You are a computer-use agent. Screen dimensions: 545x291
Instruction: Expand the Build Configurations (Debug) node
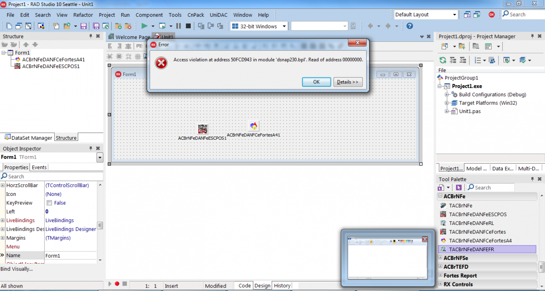447,94
